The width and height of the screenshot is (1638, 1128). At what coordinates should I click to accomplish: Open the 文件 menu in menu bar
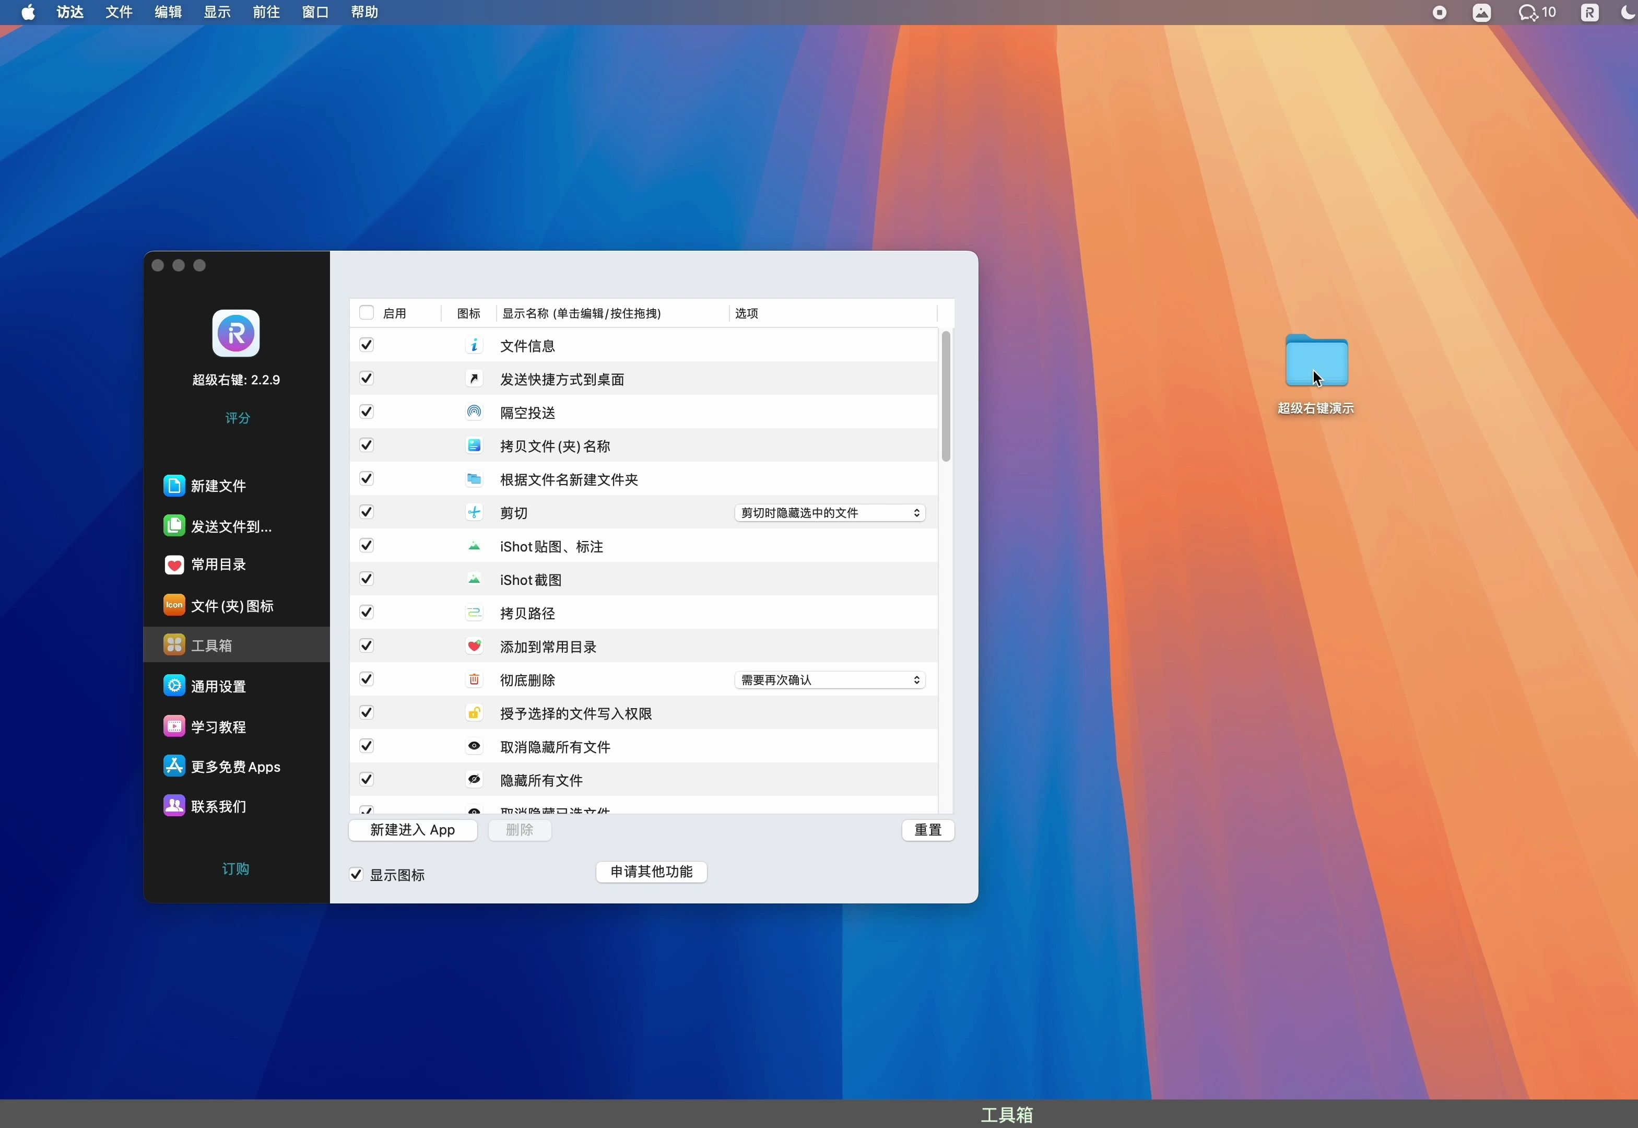coord(119,12)
